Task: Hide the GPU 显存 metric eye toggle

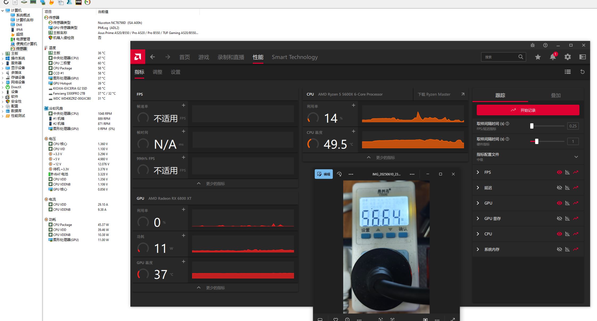Action: click(x=559, y=218)
